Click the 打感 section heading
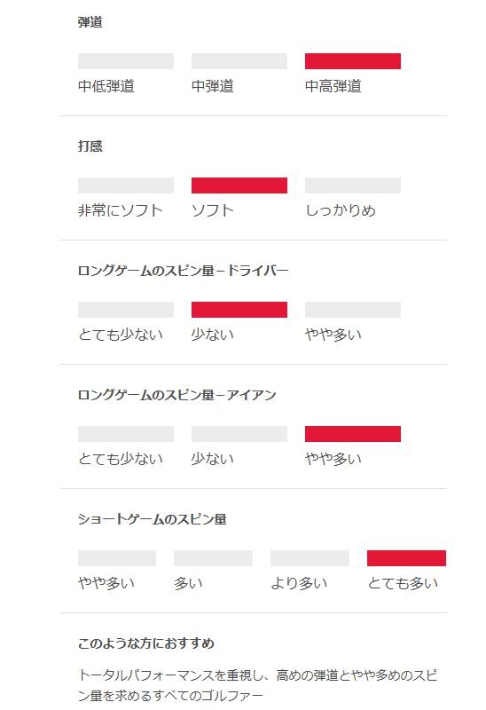 [90, 146]
